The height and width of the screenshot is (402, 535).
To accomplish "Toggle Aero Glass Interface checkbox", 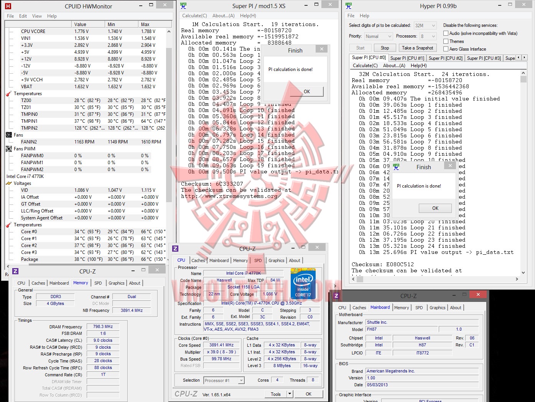I will (446, 49).
